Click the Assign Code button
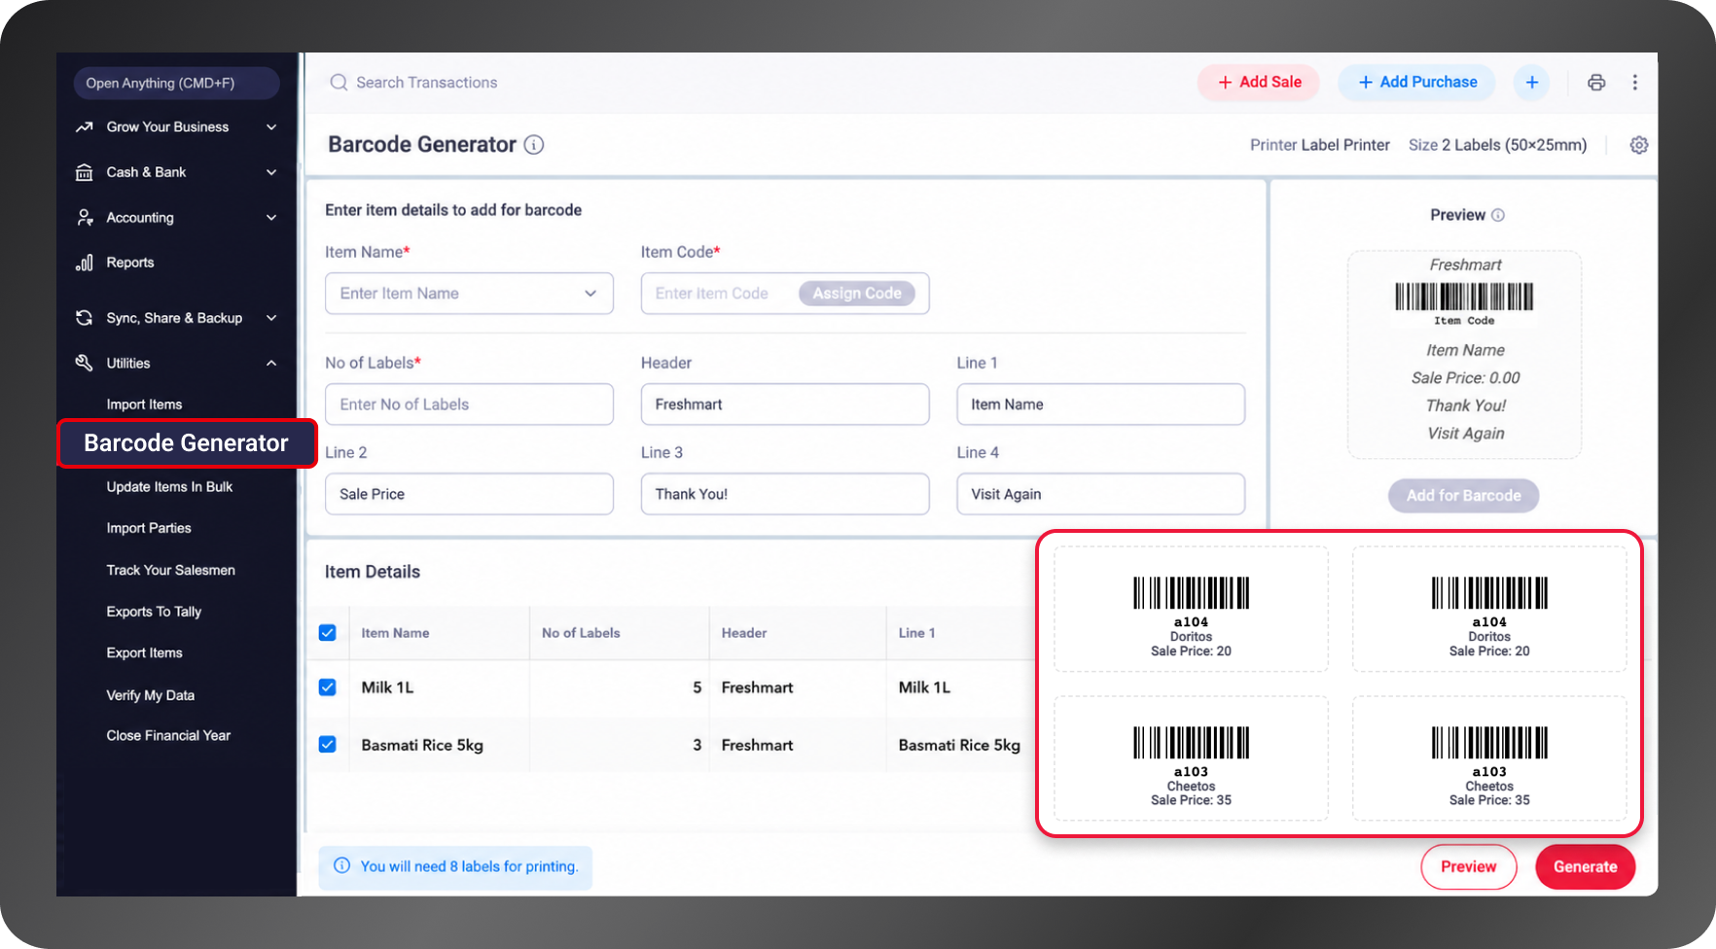The image size is (1716, 949). click(x=857, y=294)
